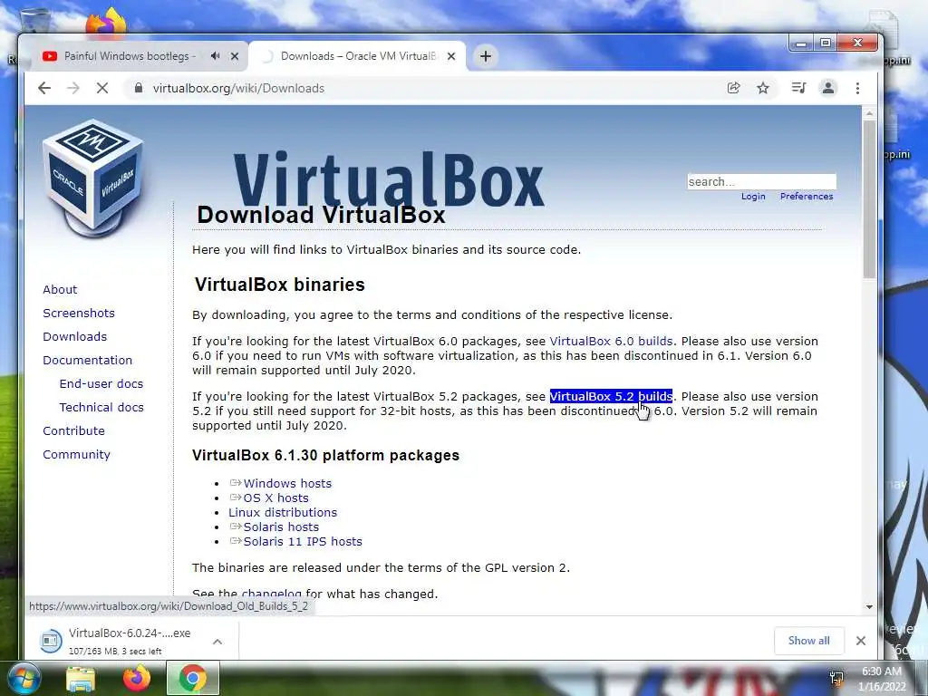
Task: Click the lock icon in the address bar
Action: [139, 88]
